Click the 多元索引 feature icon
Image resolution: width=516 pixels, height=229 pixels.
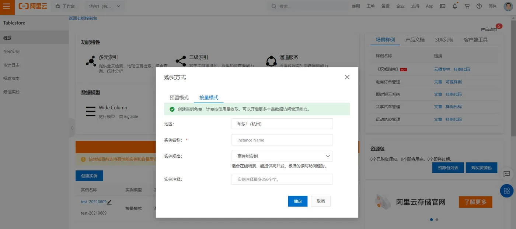[x=91, y=61]
